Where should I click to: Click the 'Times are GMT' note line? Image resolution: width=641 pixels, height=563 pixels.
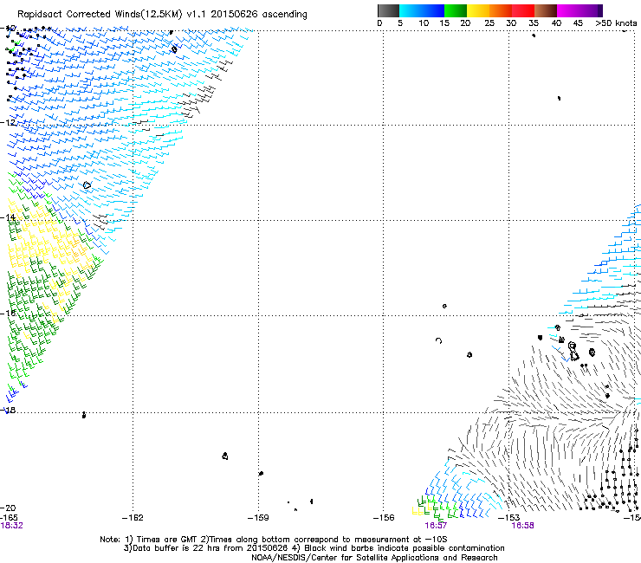point(274,540)
